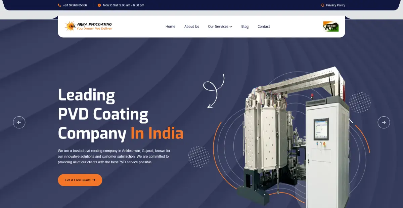
Task: Show the previous slide with left arrow
Action: tap(19, 122)
